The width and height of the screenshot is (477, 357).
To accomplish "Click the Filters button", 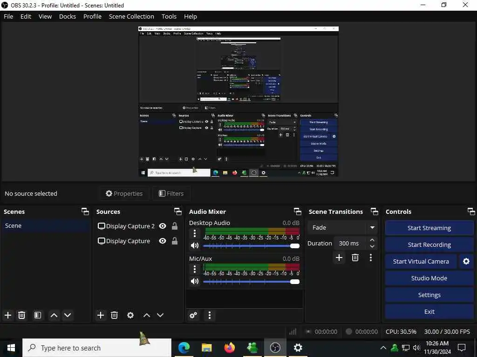I will (x=171, y=193).
